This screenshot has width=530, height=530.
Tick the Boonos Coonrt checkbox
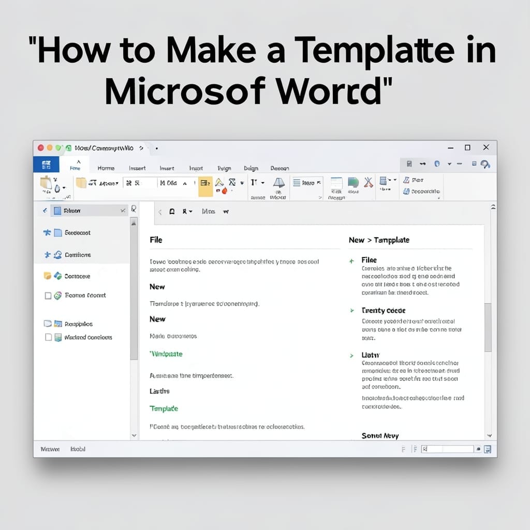[x=48, y=296]
